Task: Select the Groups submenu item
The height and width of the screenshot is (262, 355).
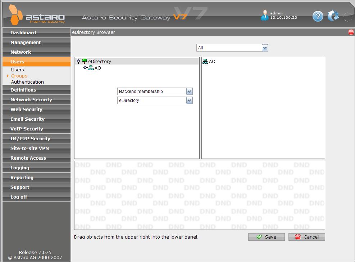Action: tap(19, 76)
